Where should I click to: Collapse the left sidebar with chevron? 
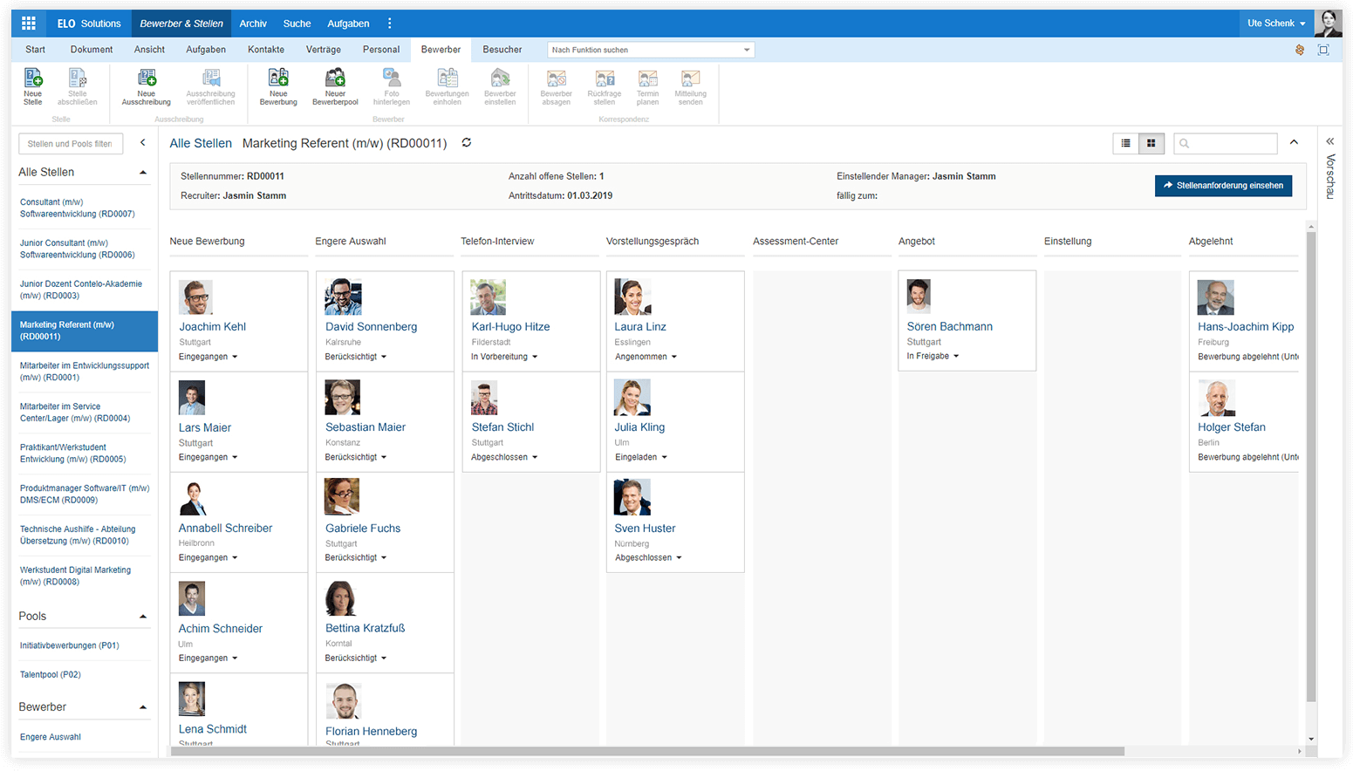143,143
